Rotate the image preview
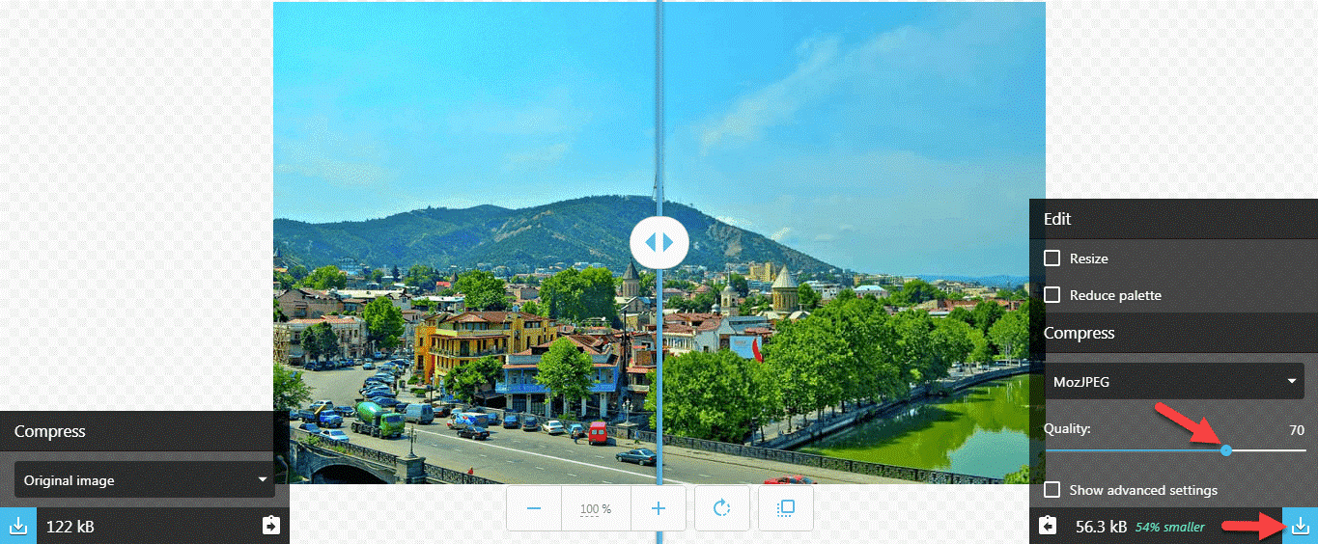1318x544 pixels. tap(721, 508)
